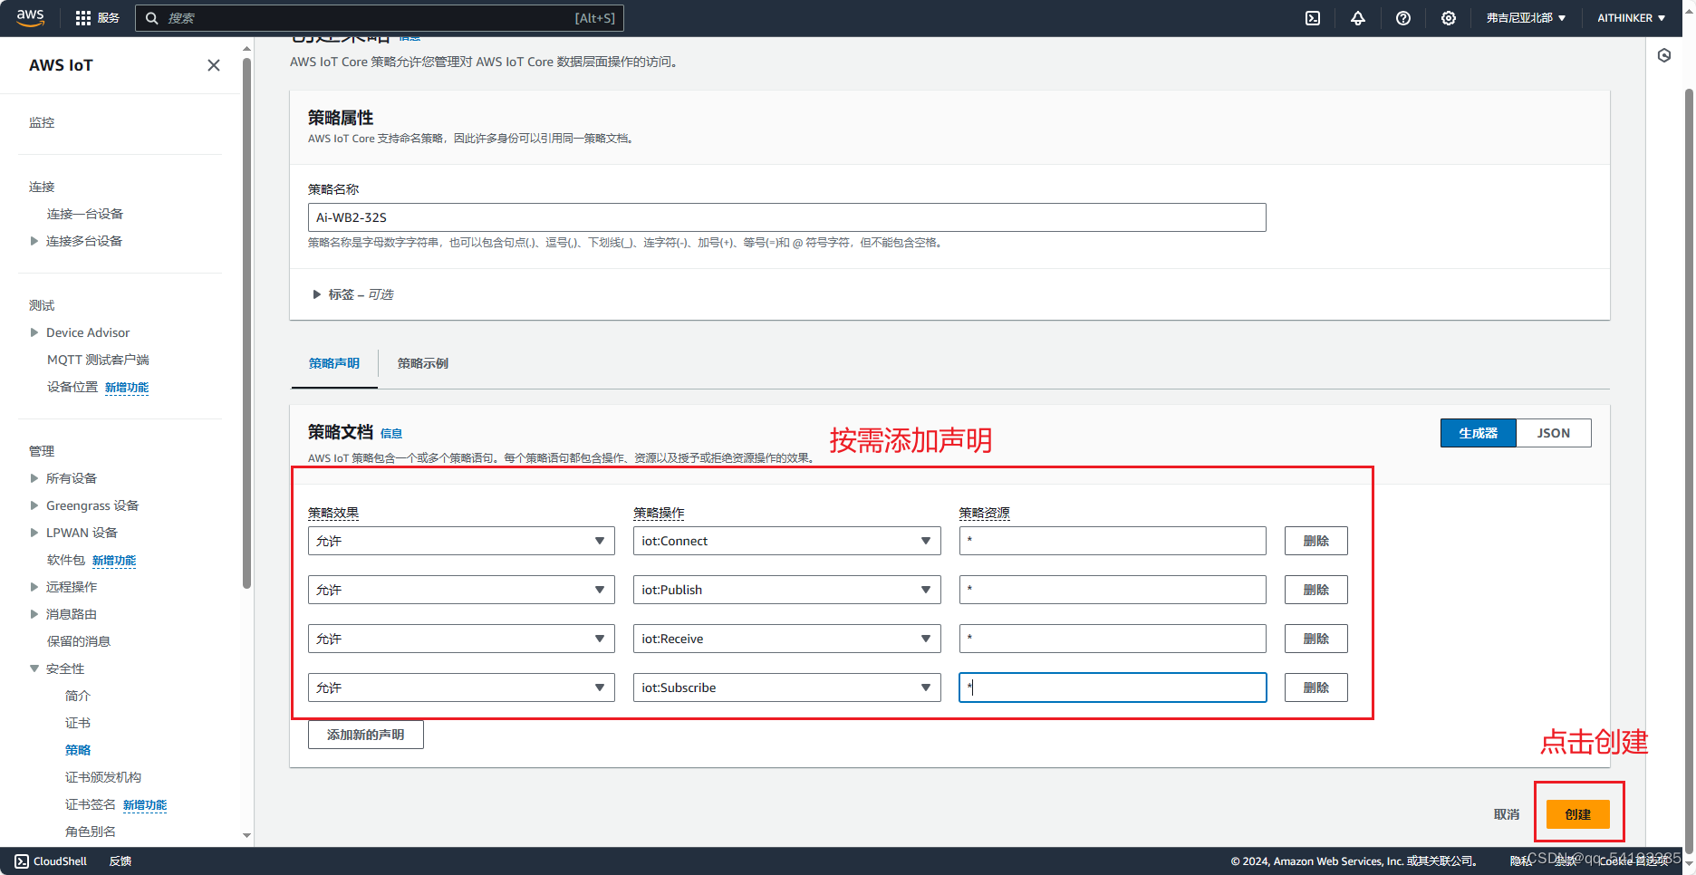Viewport: 1696px width, 875px height.
Task: Collapse the 安全性 section
Action: [34, 668]
